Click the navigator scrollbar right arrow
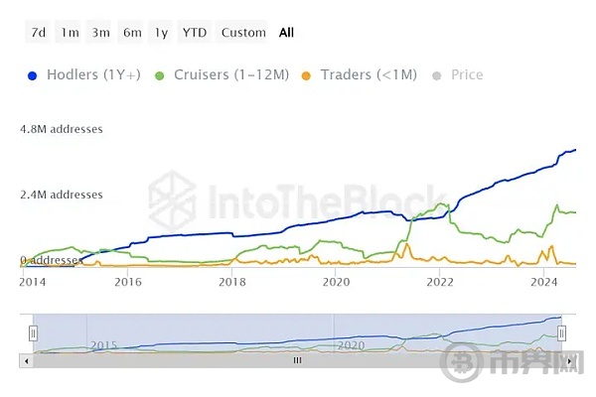This screenshot has height=397, width=596. click(x=570, y=361)
